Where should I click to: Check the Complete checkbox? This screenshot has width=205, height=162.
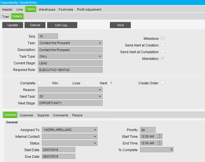tap(40, 83)
